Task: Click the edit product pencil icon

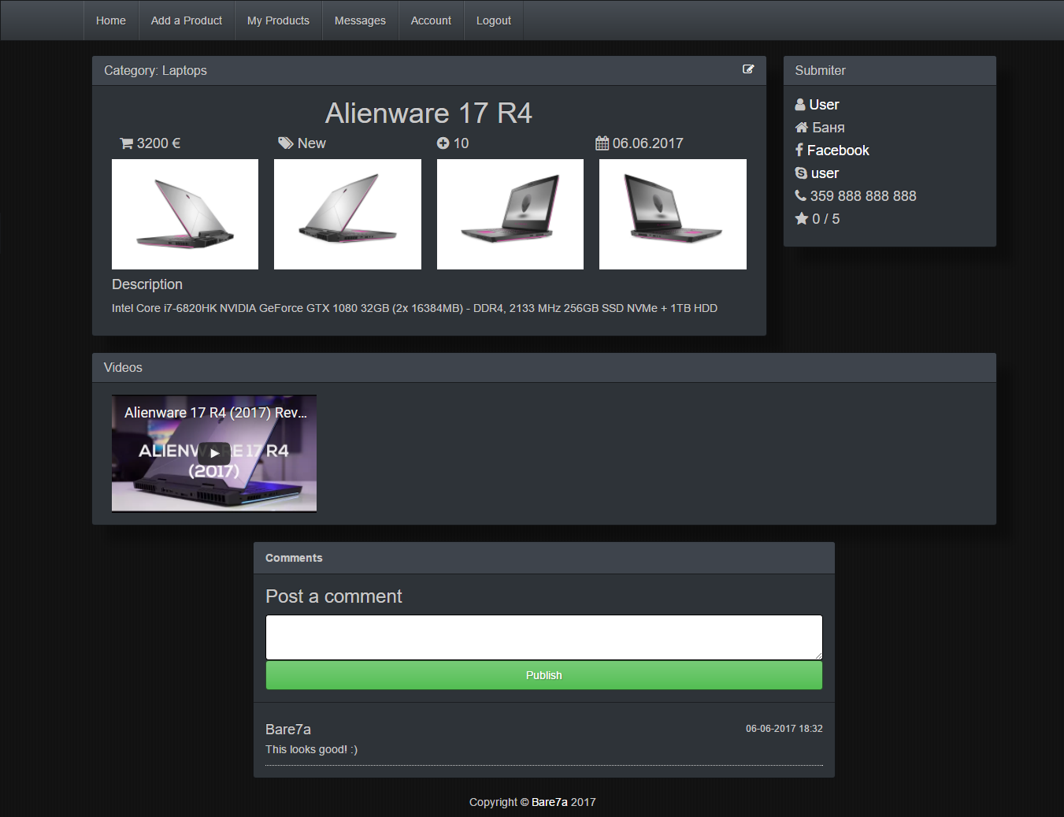Action: click(748, 69)
